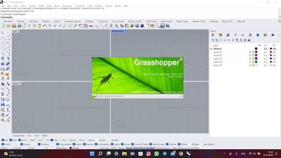The width and height of the screenshot is (281, 158).
Task: Open Chrome from the Windows taskbar
Action: coord(180,154)
